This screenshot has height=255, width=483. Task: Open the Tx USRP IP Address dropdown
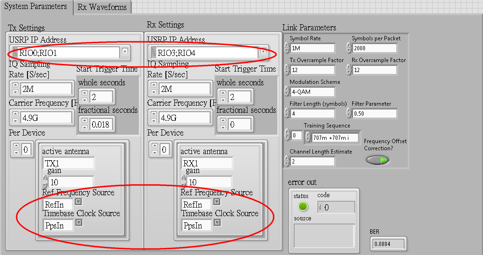[x=125, y=52]
